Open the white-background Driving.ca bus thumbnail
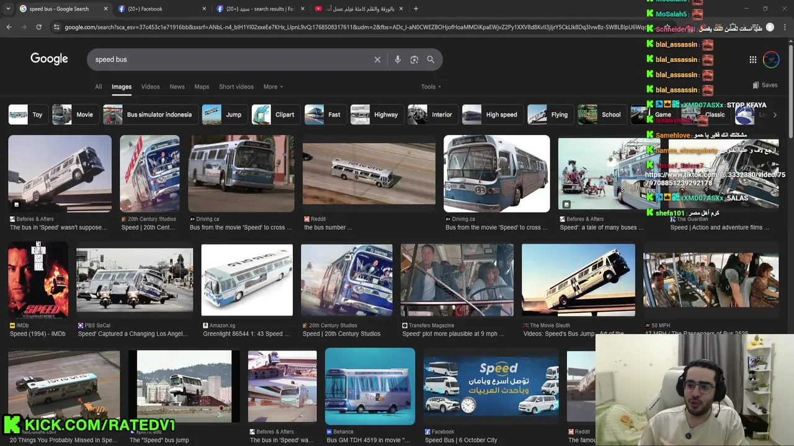Viewport: 794px width, 446px height. (x=496, y=173)
